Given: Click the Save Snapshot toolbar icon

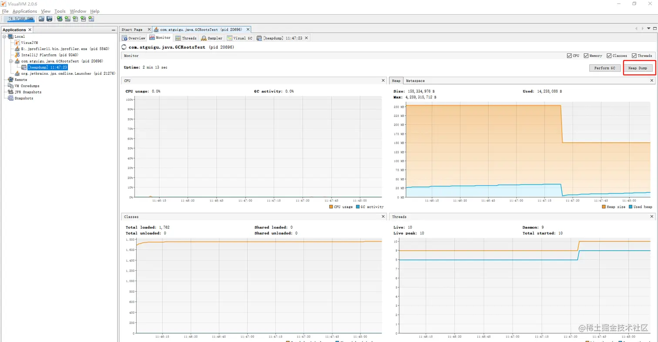Looking at the screenshot, I should point(49,19).
